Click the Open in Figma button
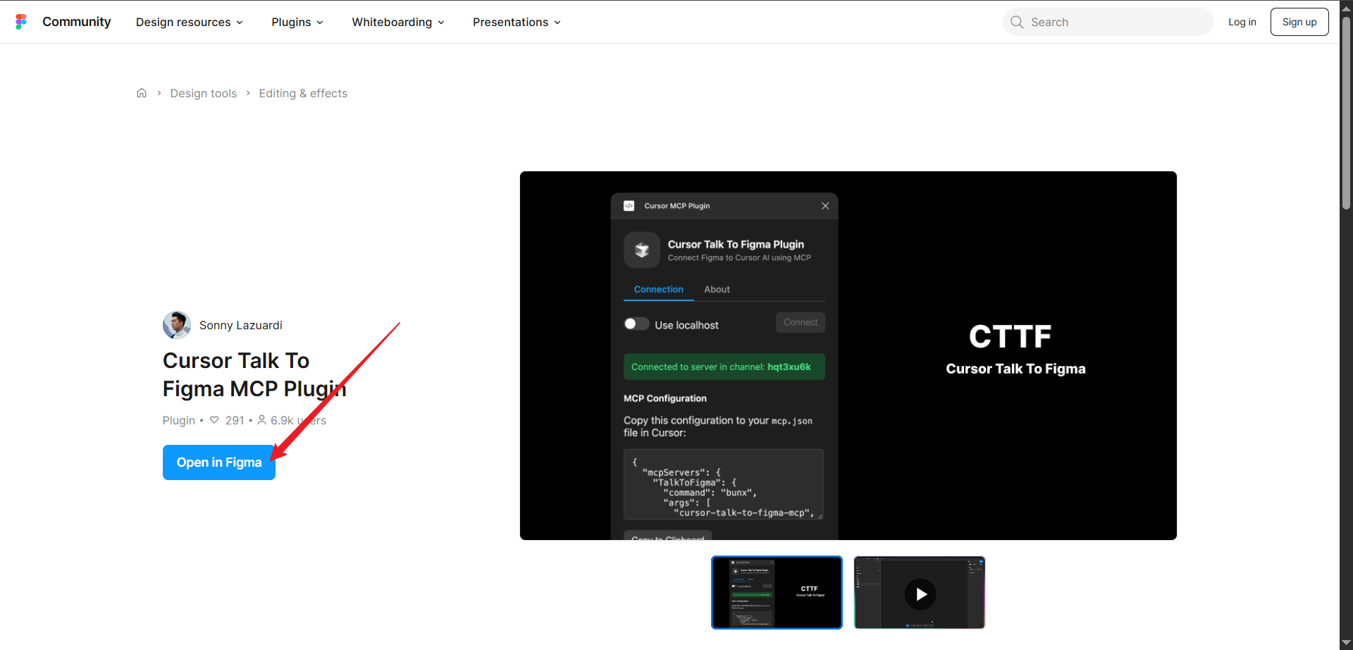 point(219,462)
